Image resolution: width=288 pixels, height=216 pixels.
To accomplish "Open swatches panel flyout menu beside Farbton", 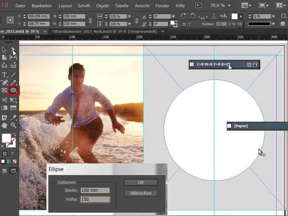I will click(x=239, y=24).
